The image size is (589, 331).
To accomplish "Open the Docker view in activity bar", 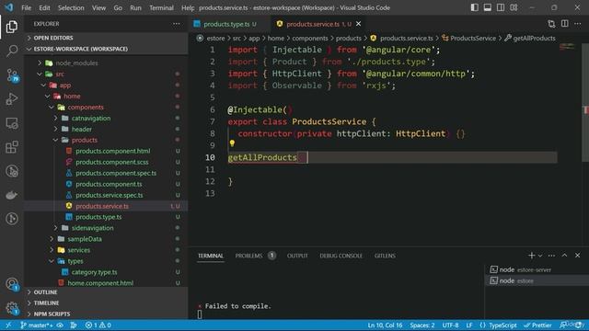I will [x=12, y=195].
